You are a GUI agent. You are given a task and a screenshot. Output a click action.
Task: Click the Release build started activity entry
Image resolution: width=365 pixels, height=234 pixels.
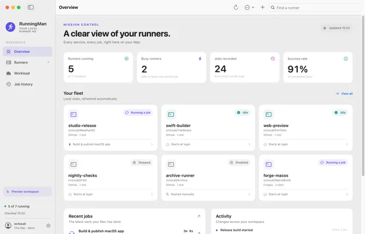(x=236, y=230)
